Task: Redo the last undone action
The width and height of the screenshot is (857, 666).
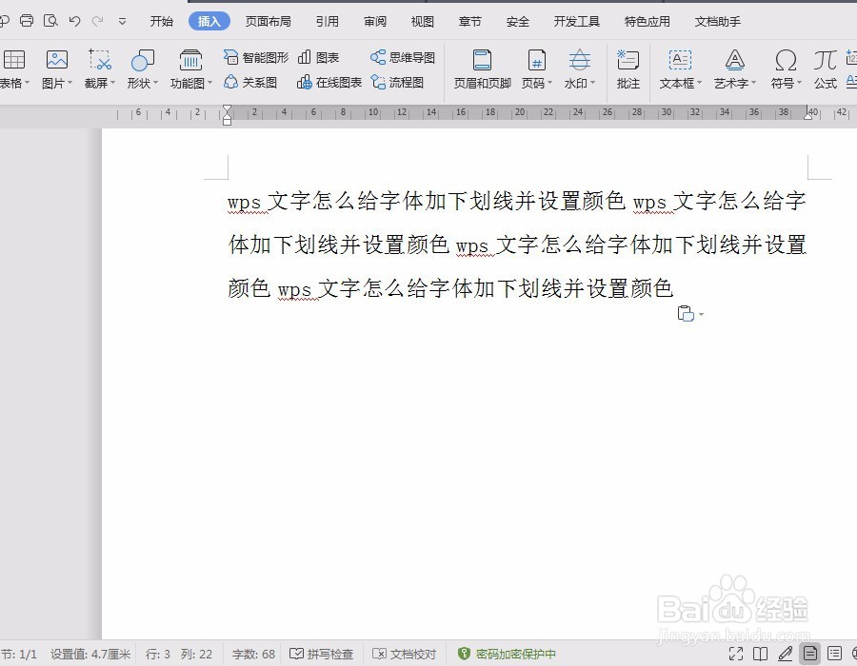Action: [98, 21]
